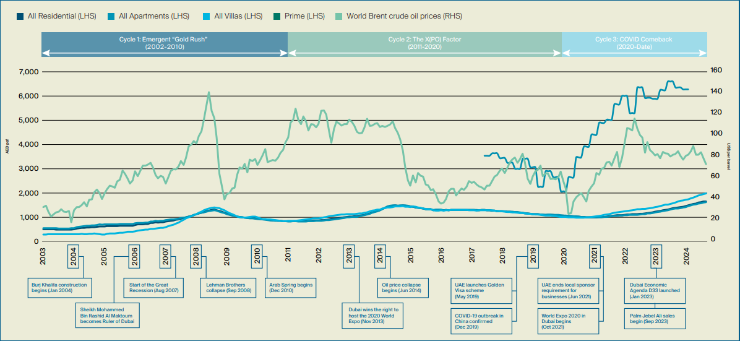
Task: Click the 2003 x-axis year label
Action: click(x=43, y=256)
